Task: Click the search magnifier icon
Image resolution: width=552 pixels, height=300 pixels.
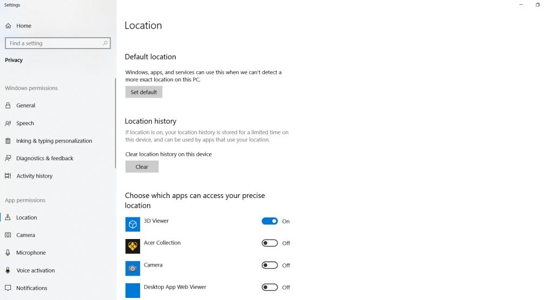Action: coord(105,43)
